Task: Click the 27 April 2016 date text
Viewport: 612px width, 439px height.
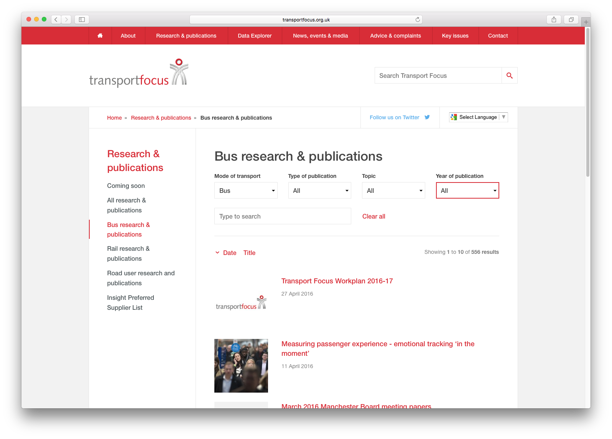Action: tap(297, 294)
